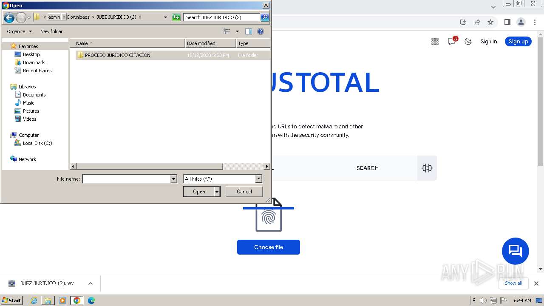Refresh the folder view in address bar

click(176, 17)
